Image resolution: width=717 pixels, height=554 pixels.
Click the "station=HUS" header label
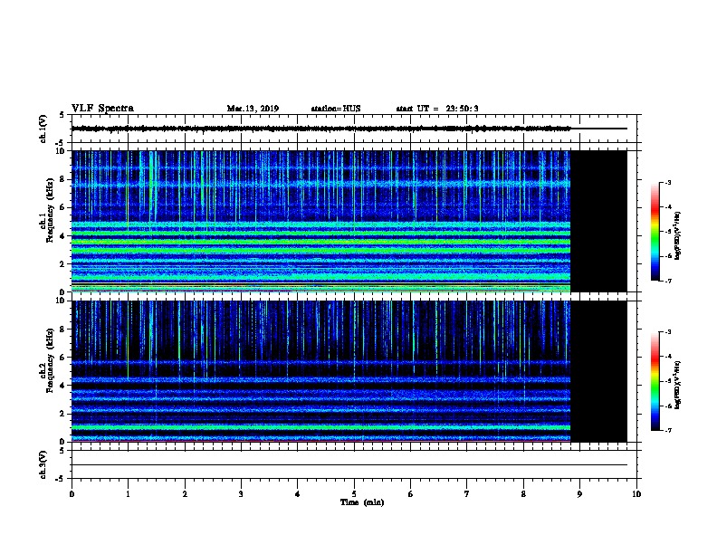click(336, 109)
